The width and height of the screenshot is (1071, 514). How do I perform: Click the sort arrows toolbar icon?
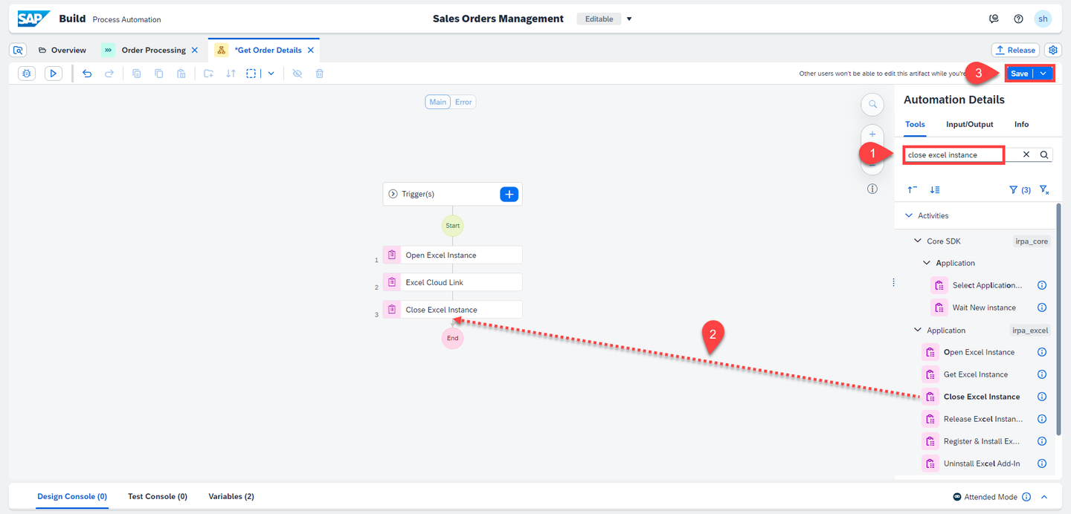pos(231,74)
